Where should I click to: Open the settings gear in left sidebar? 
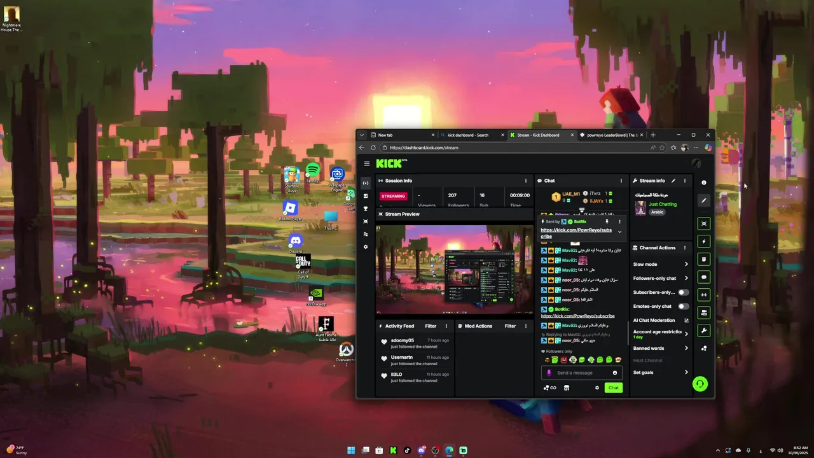point(366,247)
